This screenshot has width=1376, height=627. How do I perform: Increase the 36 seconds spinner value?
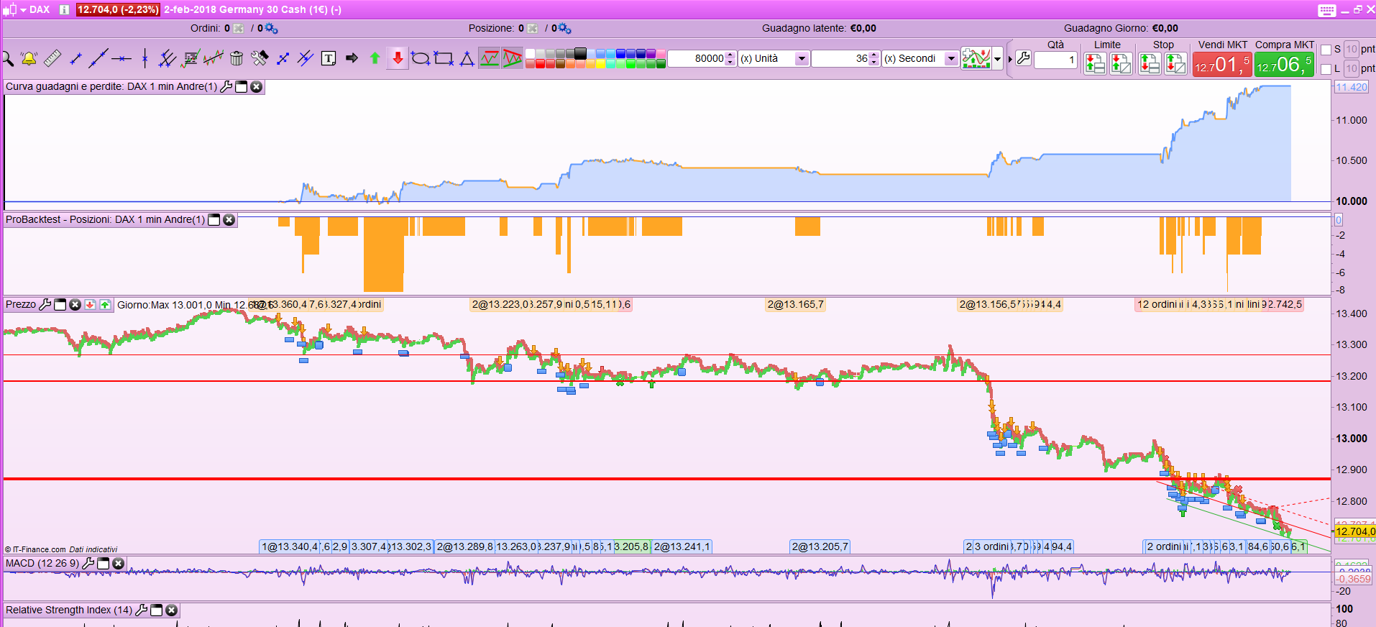coord(874,55)
